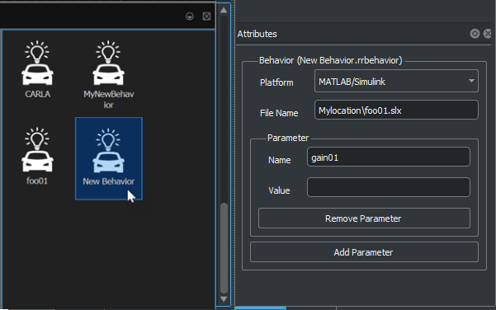The image size is (496, 310).
Task: Undock the Attributes pane via diamond icon
Action: pos(475,34)
